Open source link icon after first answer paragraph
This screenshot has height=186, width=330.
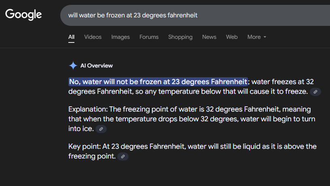point(315,92)
